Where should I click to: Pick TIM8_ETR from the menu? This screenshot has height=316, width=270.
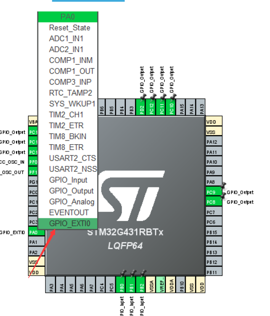[67, 148]
